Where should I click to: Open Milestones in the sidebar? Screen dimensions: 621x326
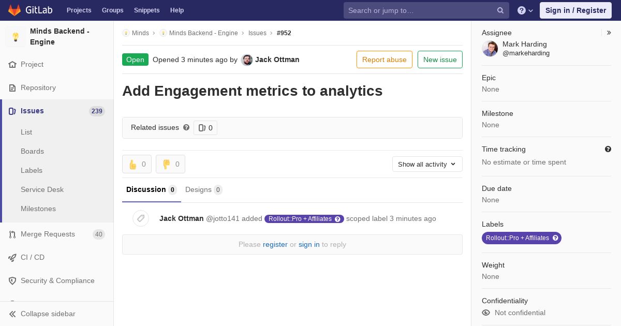tap(38, 209)
